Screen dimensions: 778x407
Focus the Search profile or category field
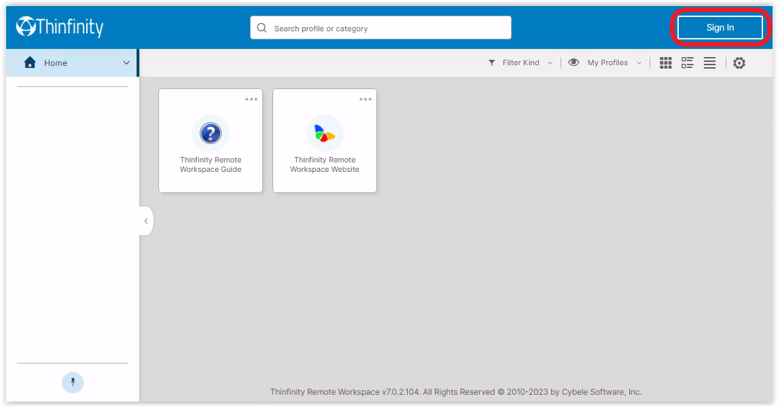point(387,29)
